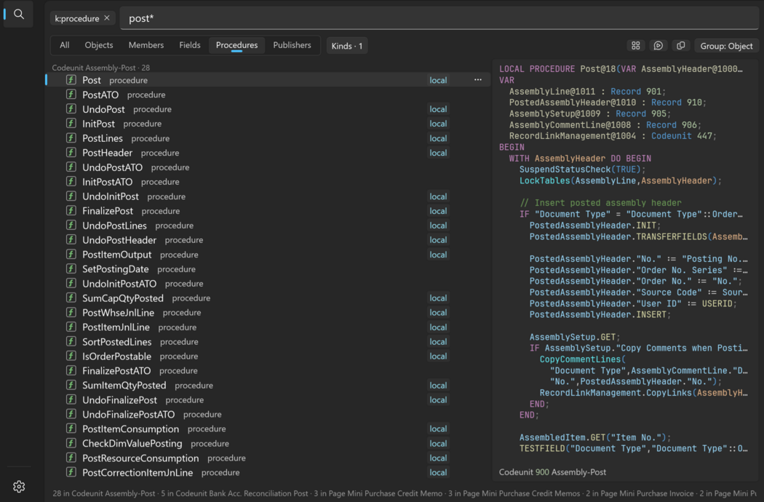The height and width of the screenshot is (502, 764).
Task: Click the local badge on the UndoPost row
Action: pos(438,109)
